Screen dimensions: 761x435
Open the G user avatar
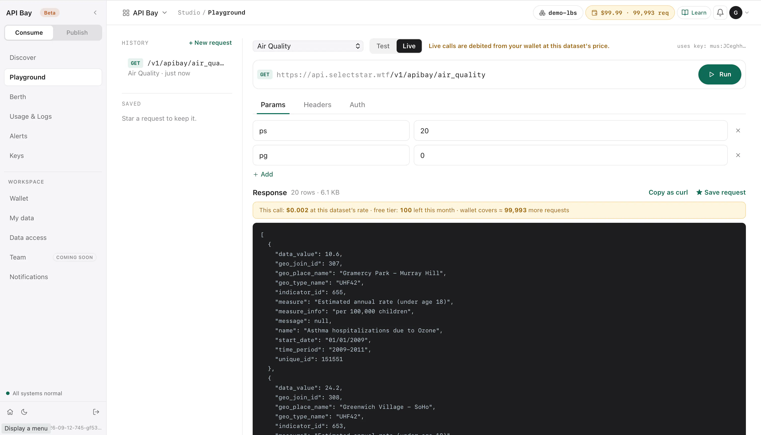point(736,13)
